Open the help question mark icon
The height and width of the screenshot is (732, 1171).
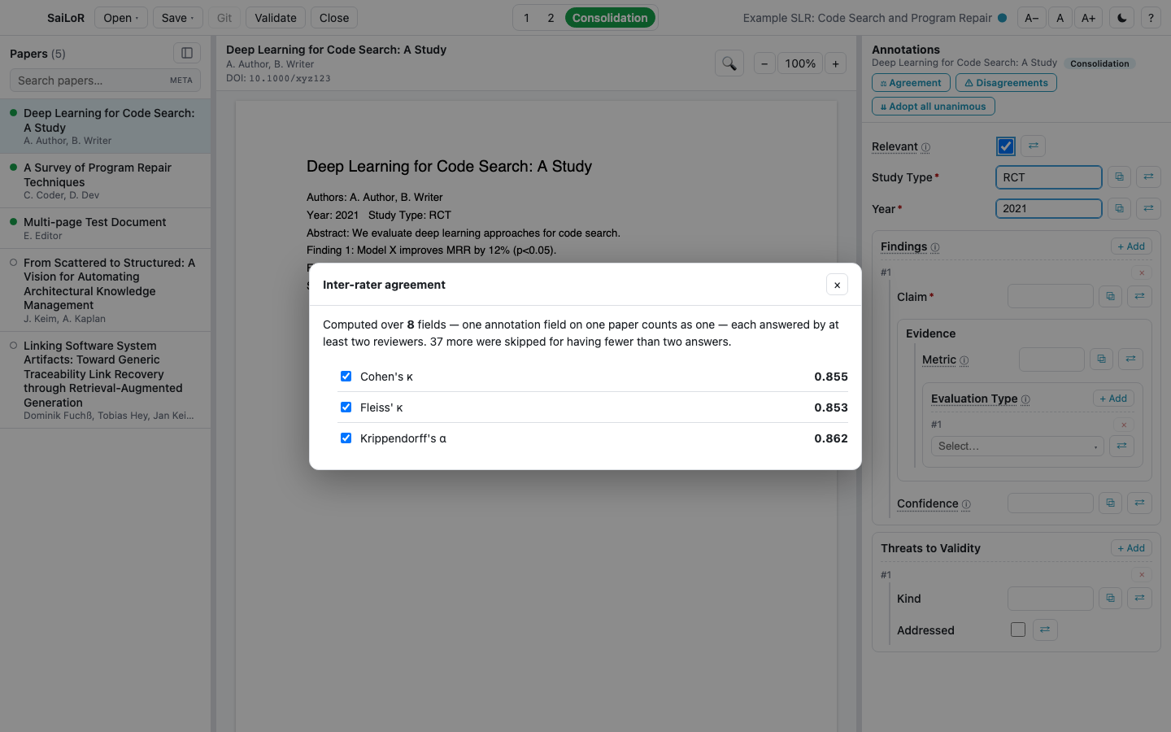(x=1151, y=18)
